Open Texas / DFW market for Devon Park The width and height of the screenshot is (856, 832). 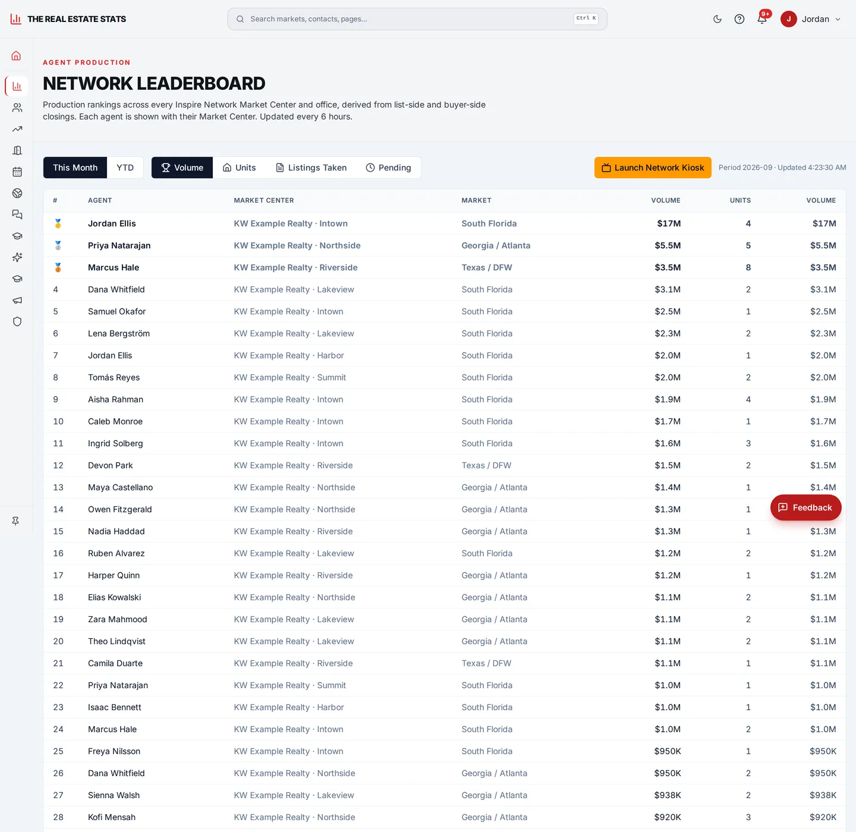pos(486,465)
